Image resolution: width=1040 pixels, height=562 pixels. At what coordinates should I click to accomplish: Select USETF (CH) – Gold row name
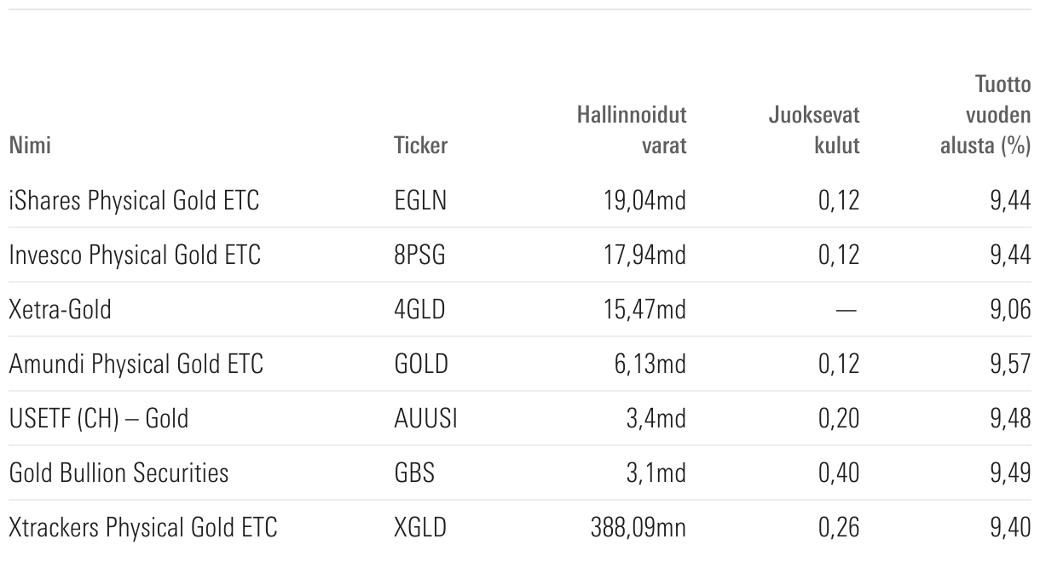click(99, 418)
